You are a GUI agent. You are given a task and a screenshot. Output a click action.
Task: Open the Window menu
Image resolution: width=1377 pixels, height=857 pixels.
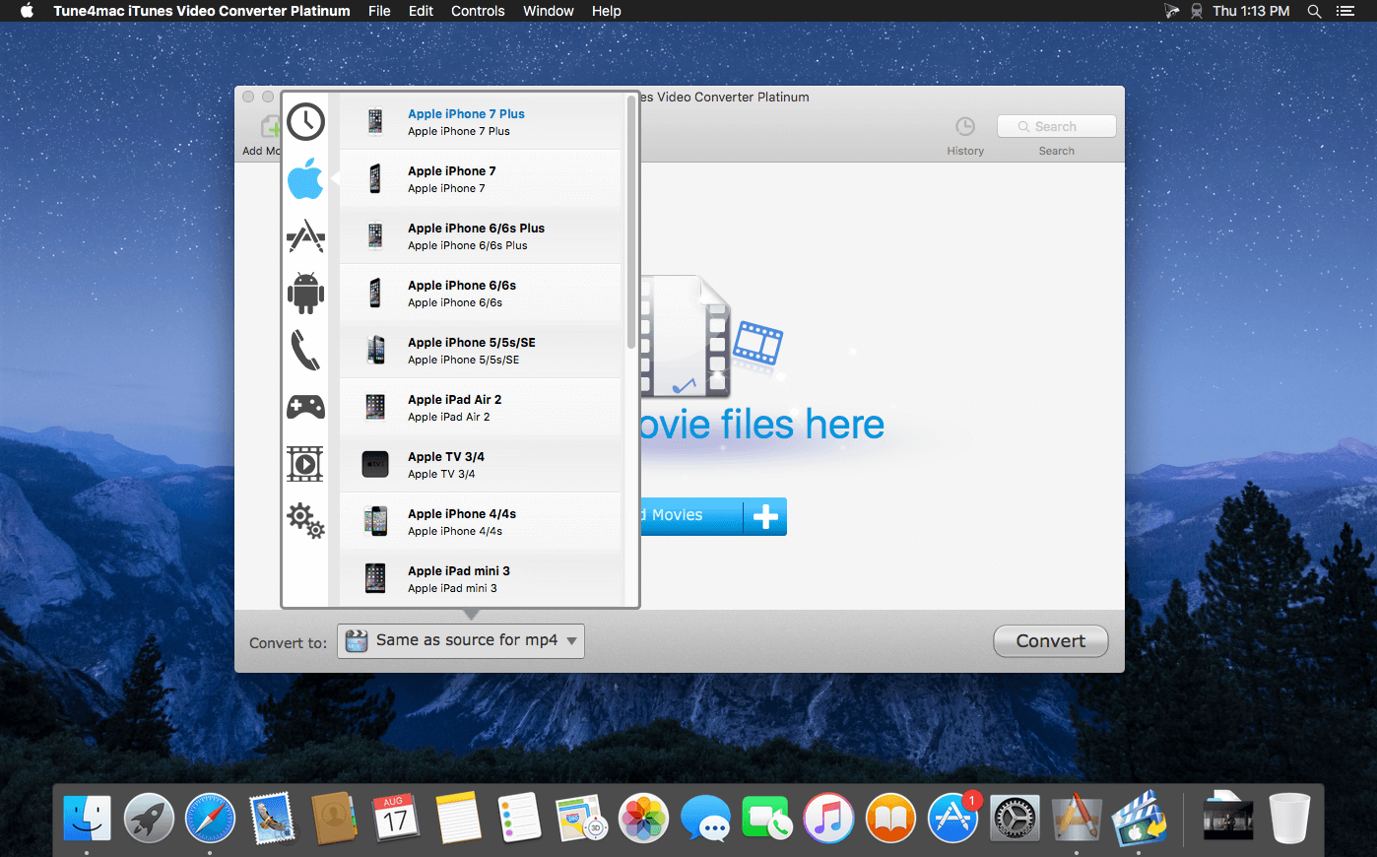tap(549, 11)
